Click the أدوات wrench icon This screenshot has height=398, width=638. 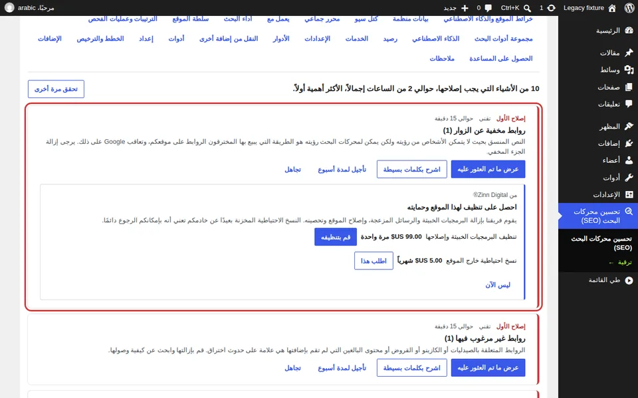click(x=629, y=178)
